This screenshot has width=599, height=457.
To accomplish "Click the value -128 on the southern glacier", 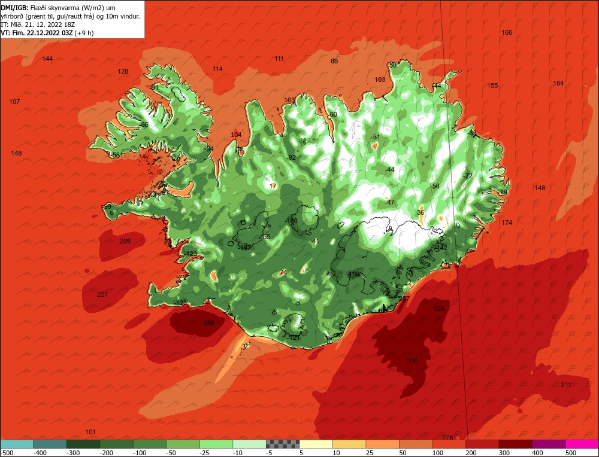I will tap(353, 275).
